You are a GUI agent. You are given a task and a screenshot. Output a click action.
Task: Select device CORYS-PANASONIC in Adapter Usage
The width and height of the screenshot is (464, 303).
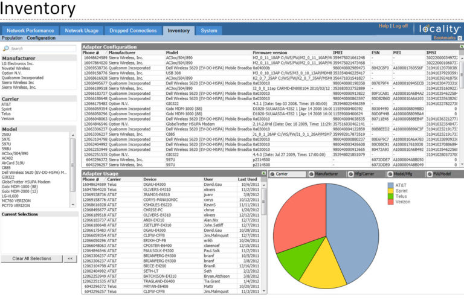click(160, 200)
